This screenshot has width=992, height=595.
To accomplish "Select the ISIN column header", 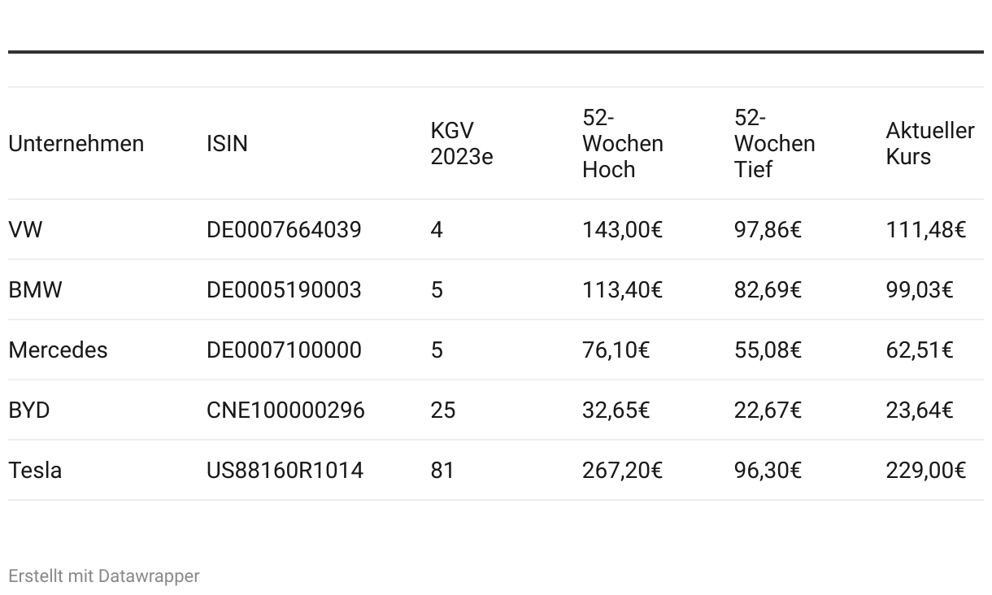I will pos(227,144).
